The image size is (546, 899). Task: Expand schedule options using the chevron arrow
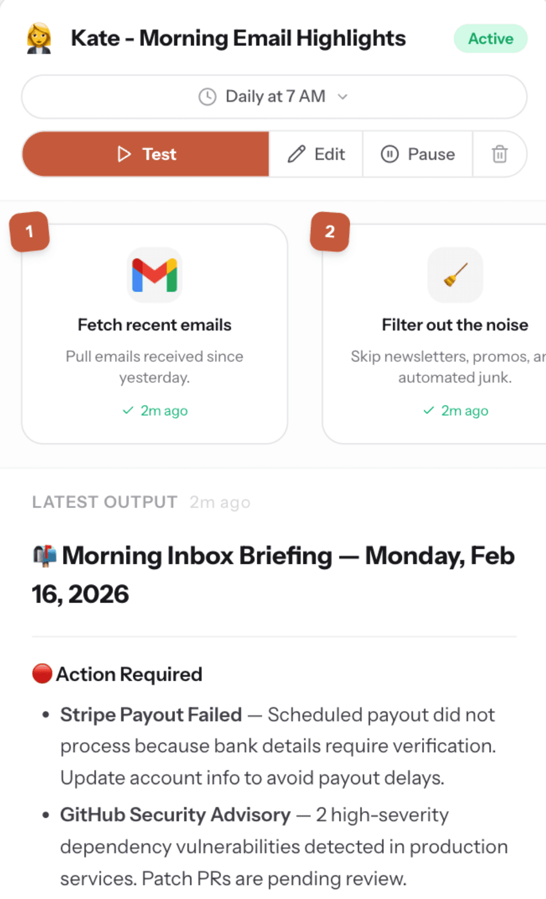[342, 97]
